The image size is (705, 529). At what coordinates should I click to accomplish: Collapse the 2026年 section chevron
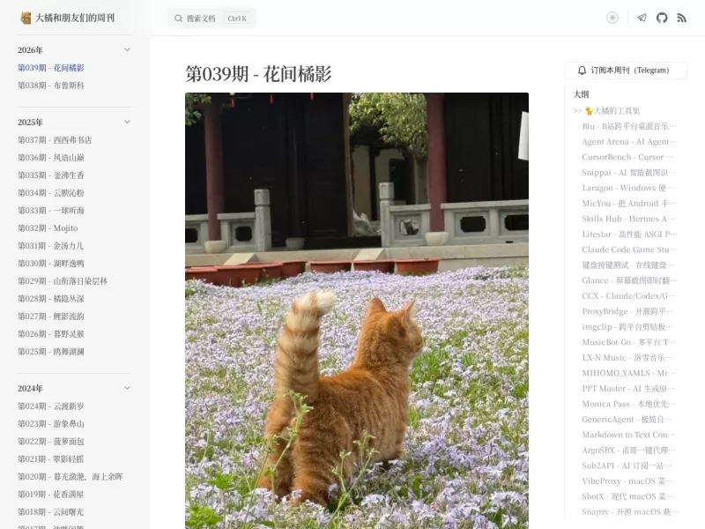pyautogui.click(x=127, y=49)
